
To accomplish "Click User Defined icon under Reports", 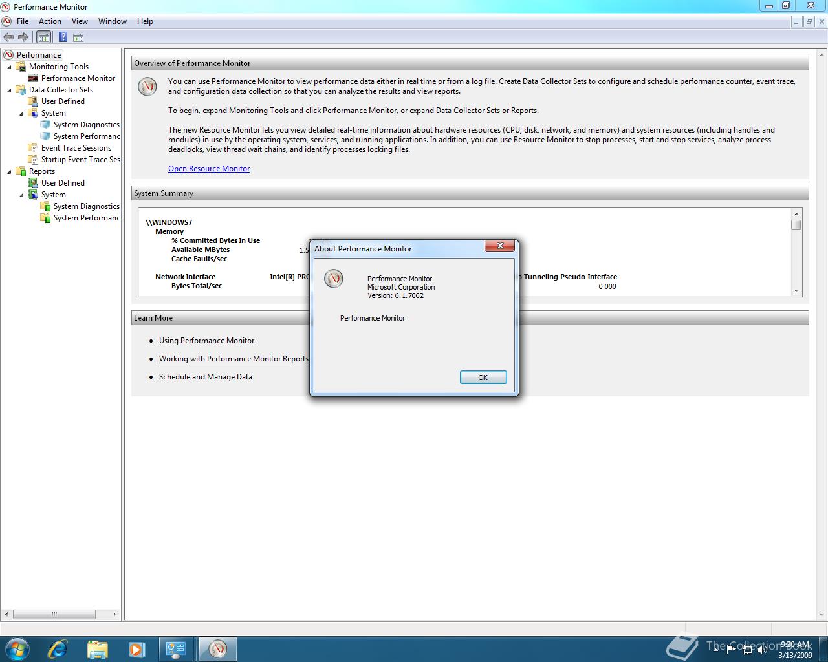I will tap(33, 183).
